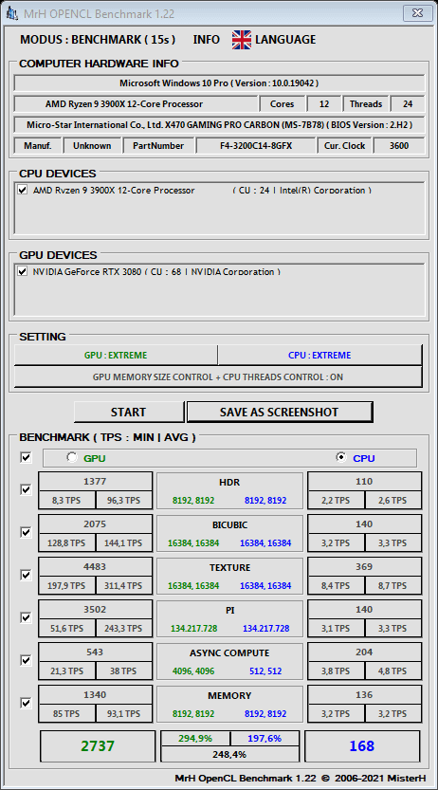The width and height of the screenshot is (438, 790).
Task: Click the GPU total score 2737
Action: (x=98, y=746)
